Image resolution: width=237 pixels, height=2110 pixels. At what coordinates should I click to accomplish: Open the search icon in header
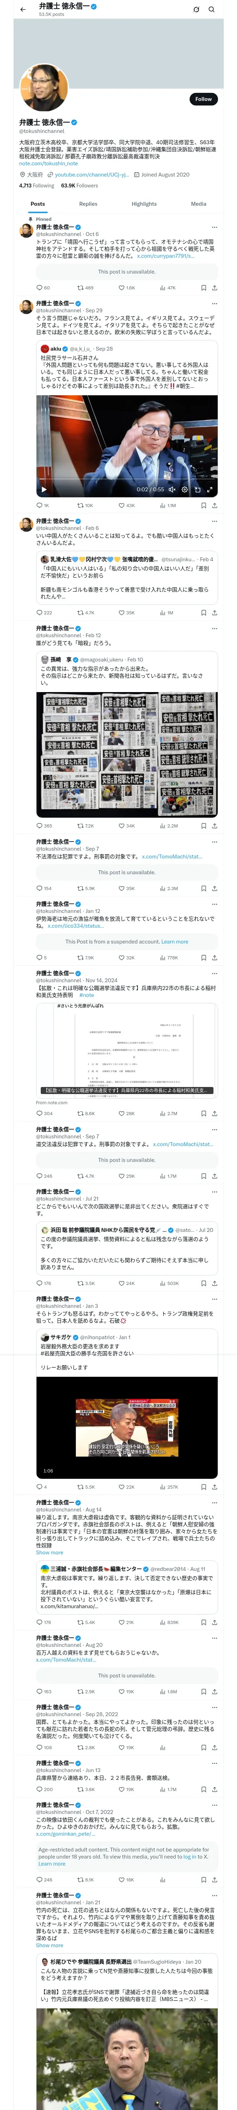click(x=212, y=9)
